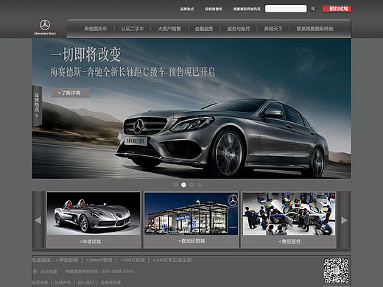The height and width of the screenshot is (287, 383).
Task: Open the AMG车主俱乐部 quick link
Action: pos(172,260)
